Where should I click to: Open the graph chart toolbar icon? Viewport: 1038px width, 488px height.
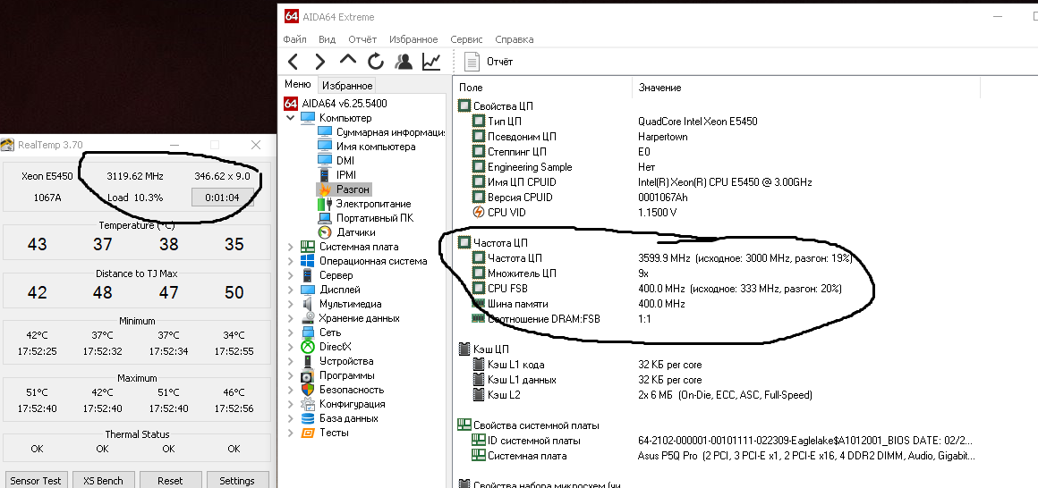(431, 62)
